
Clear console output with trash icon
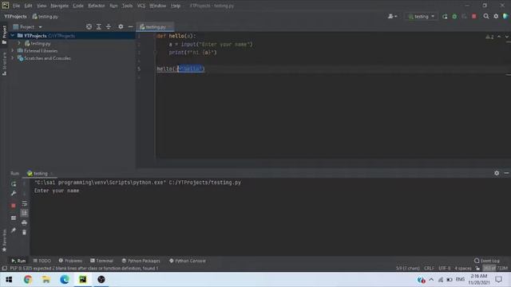24,232
